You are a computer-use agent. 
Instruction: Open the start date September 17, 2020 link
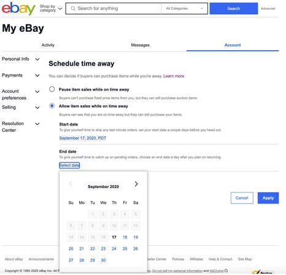pyautogui.click(x=83, y=138)
